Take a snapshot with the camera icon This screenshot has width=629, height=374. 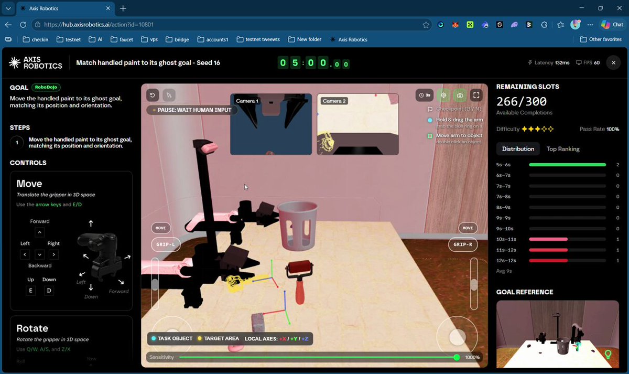pyautogui.click(x=460, y=95)
